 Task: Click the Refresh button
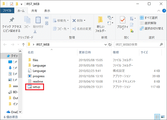(110, 45)
